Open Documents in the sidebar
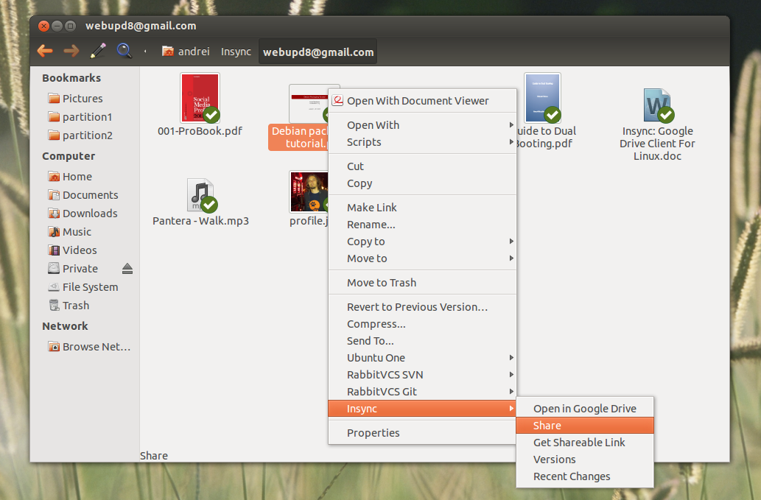The image size is (761, 500). click(83, 195)
